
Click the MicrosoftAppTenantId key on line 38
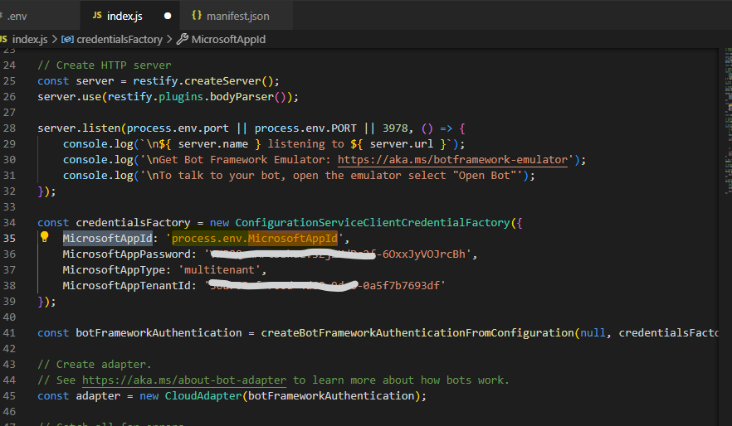pos(126,285)
